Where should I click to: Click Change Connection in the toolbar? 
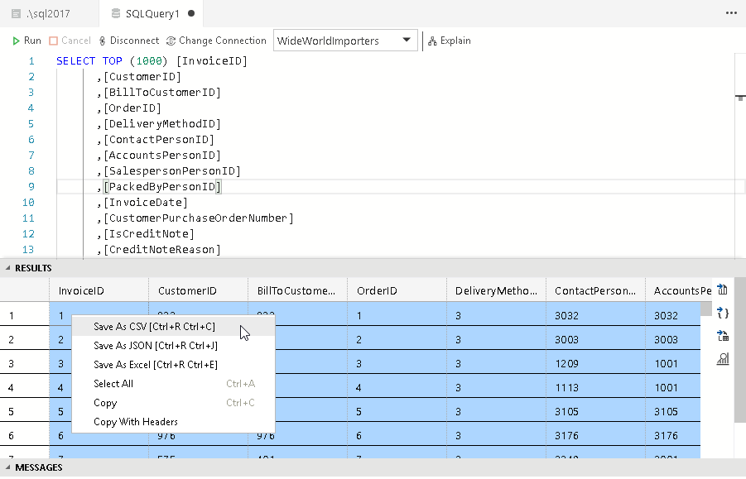216,41
